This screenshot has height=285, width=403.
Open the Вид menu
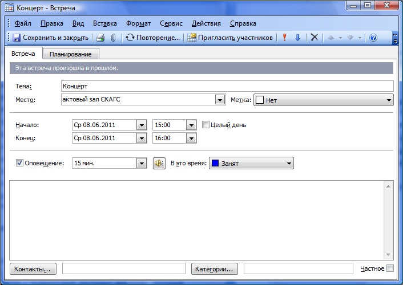click(78, 23)
